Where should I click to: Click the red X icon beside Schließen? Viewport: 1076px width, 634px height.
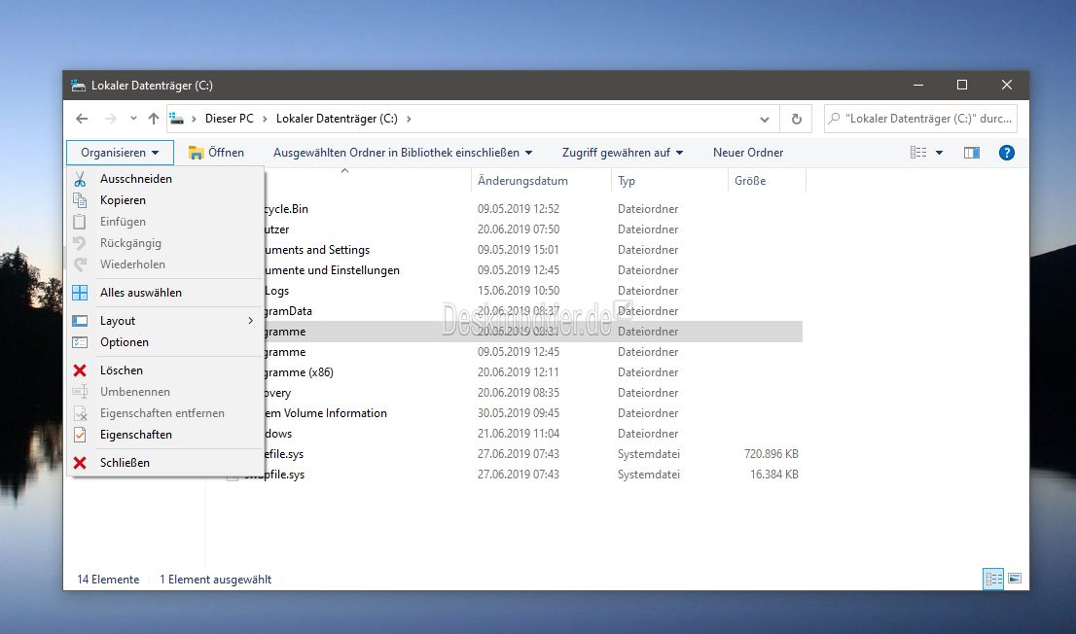click(80, 463)
